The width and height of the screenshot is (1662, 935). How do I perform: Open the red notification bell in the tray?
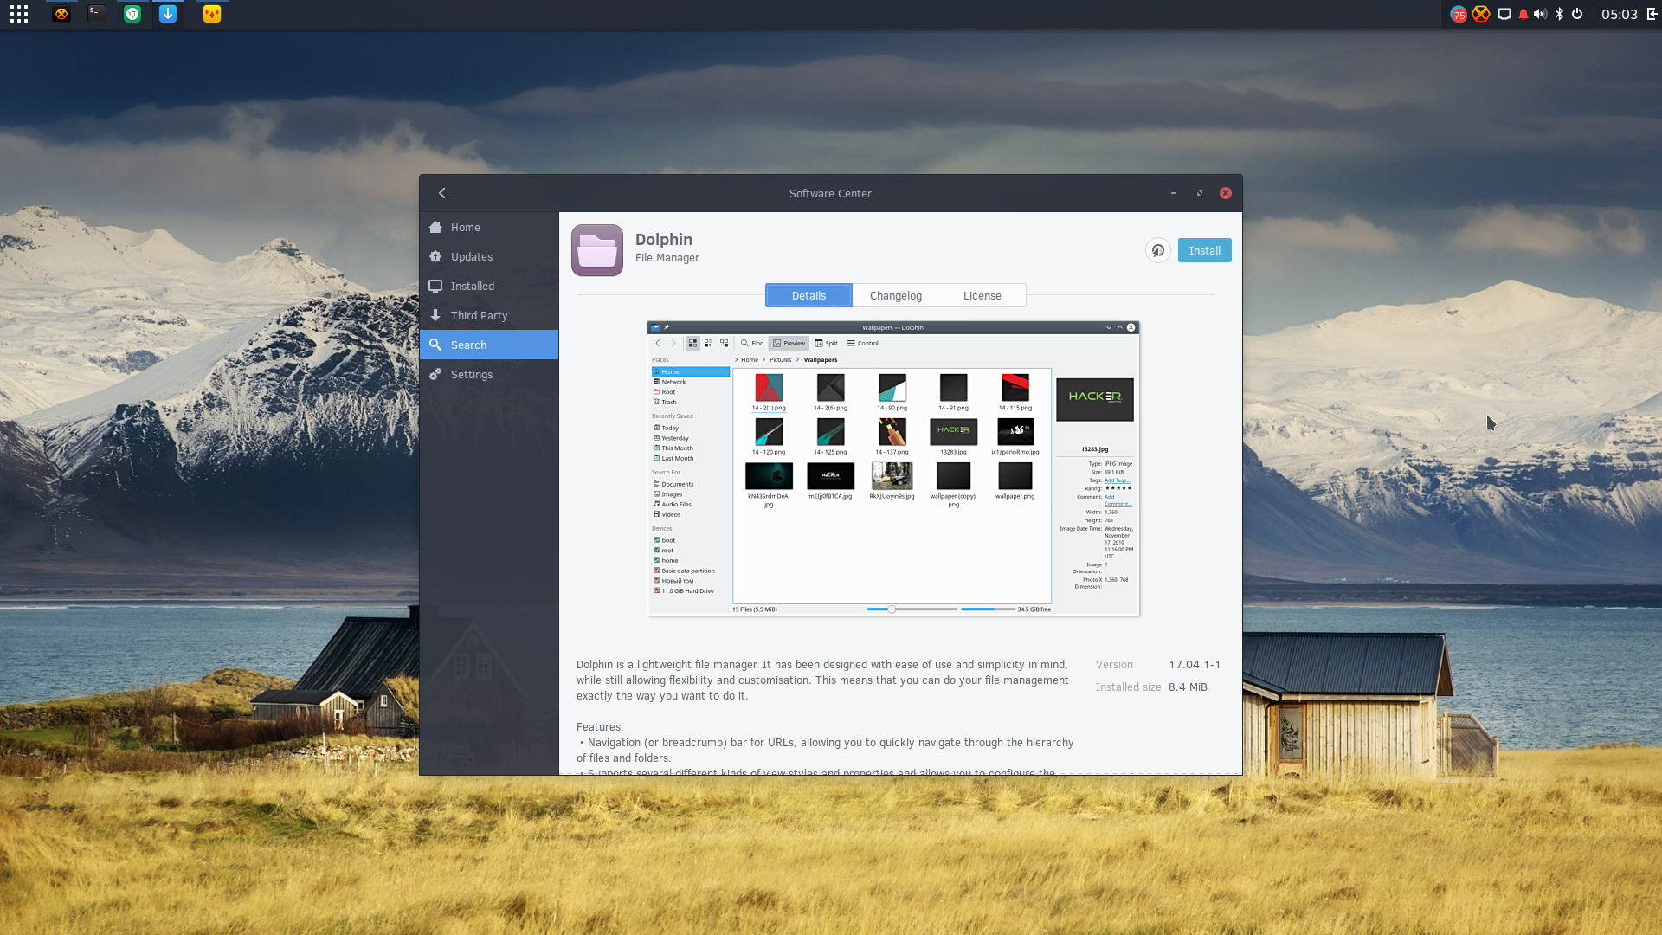point(1523,14)
